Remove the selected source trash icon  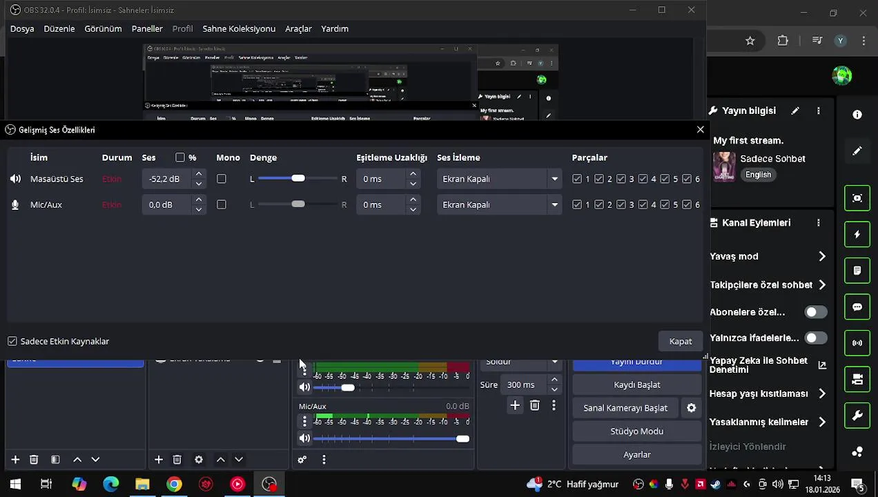point(177,460)
